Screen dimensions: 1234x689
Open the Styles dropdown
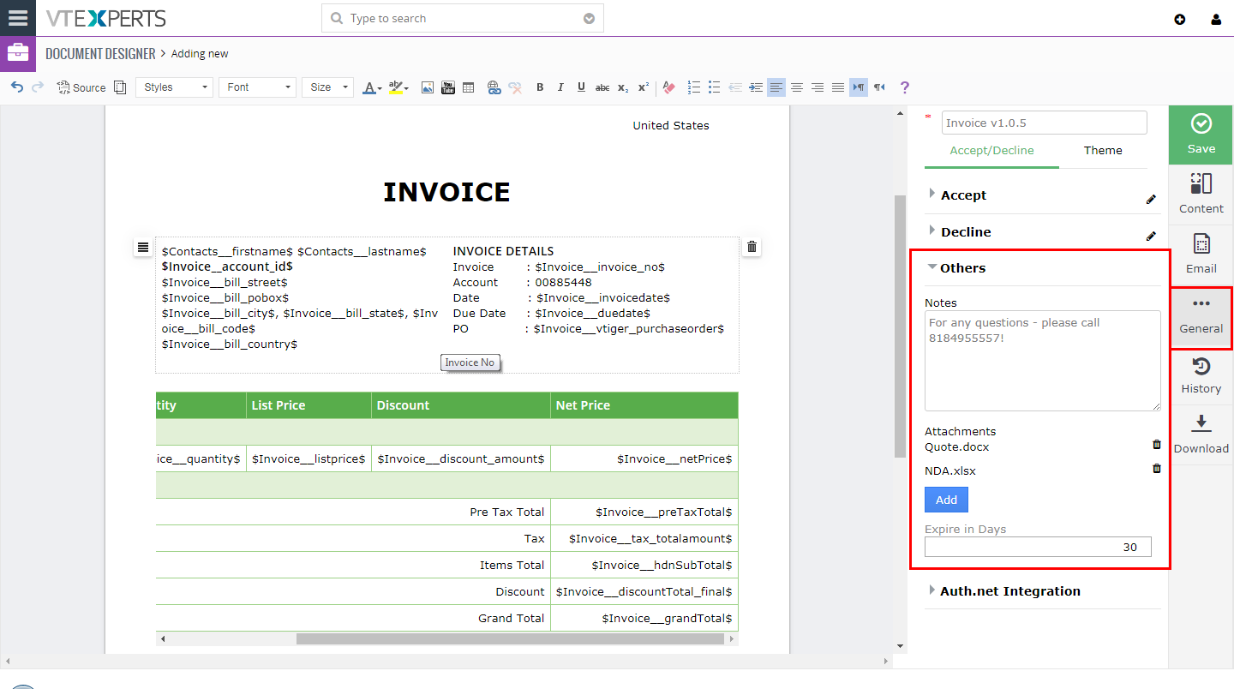pyautogui.click(x=174, y=87)
